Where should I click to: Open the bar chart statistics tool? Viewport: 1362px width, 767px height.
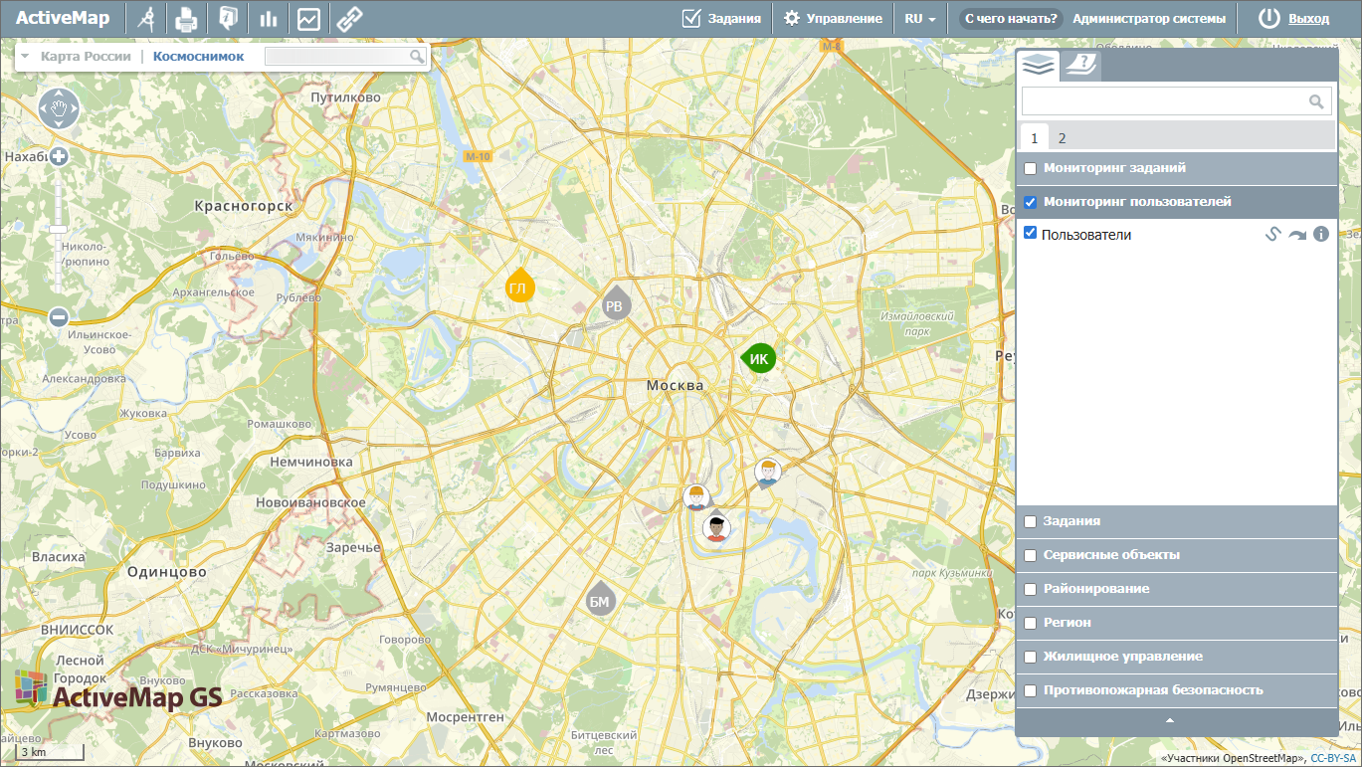(x=268, y=18)
